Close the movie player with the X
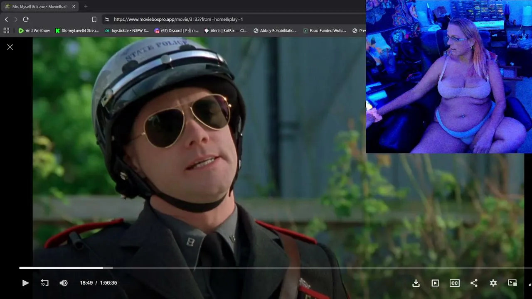Image resolution: width=532 pixels, height=299 pixels. [10, 47]
